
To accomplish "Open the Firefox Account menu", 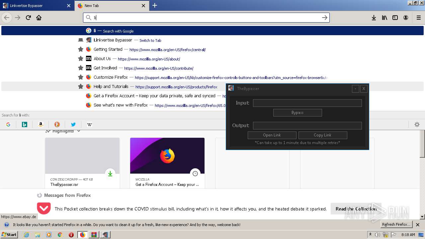I will [x=406, y=18].
